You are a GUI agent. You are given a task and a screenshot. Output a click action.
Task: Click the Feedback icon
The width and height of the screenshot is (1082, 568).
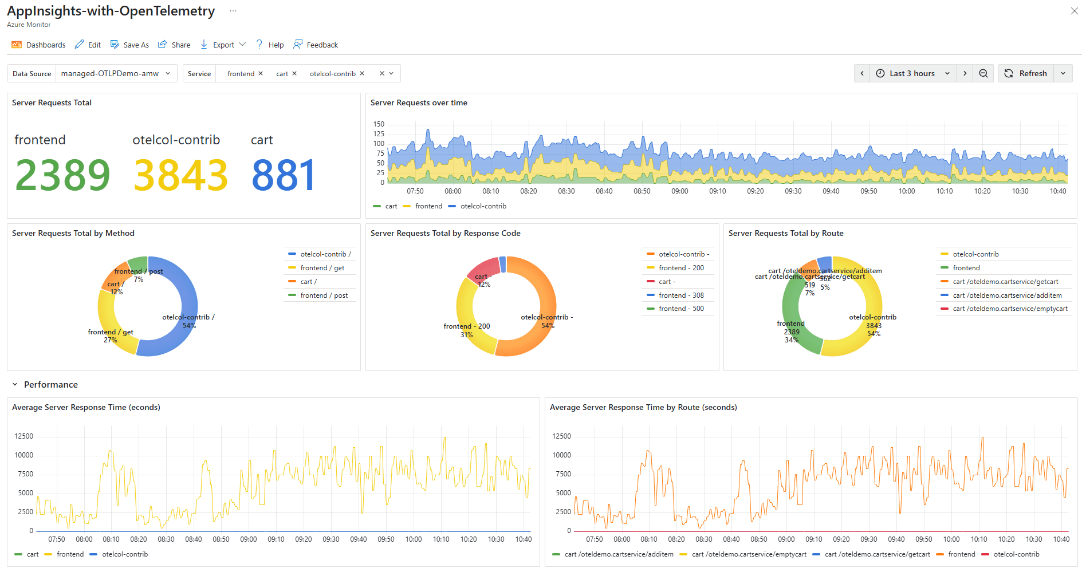click(298, 45)
